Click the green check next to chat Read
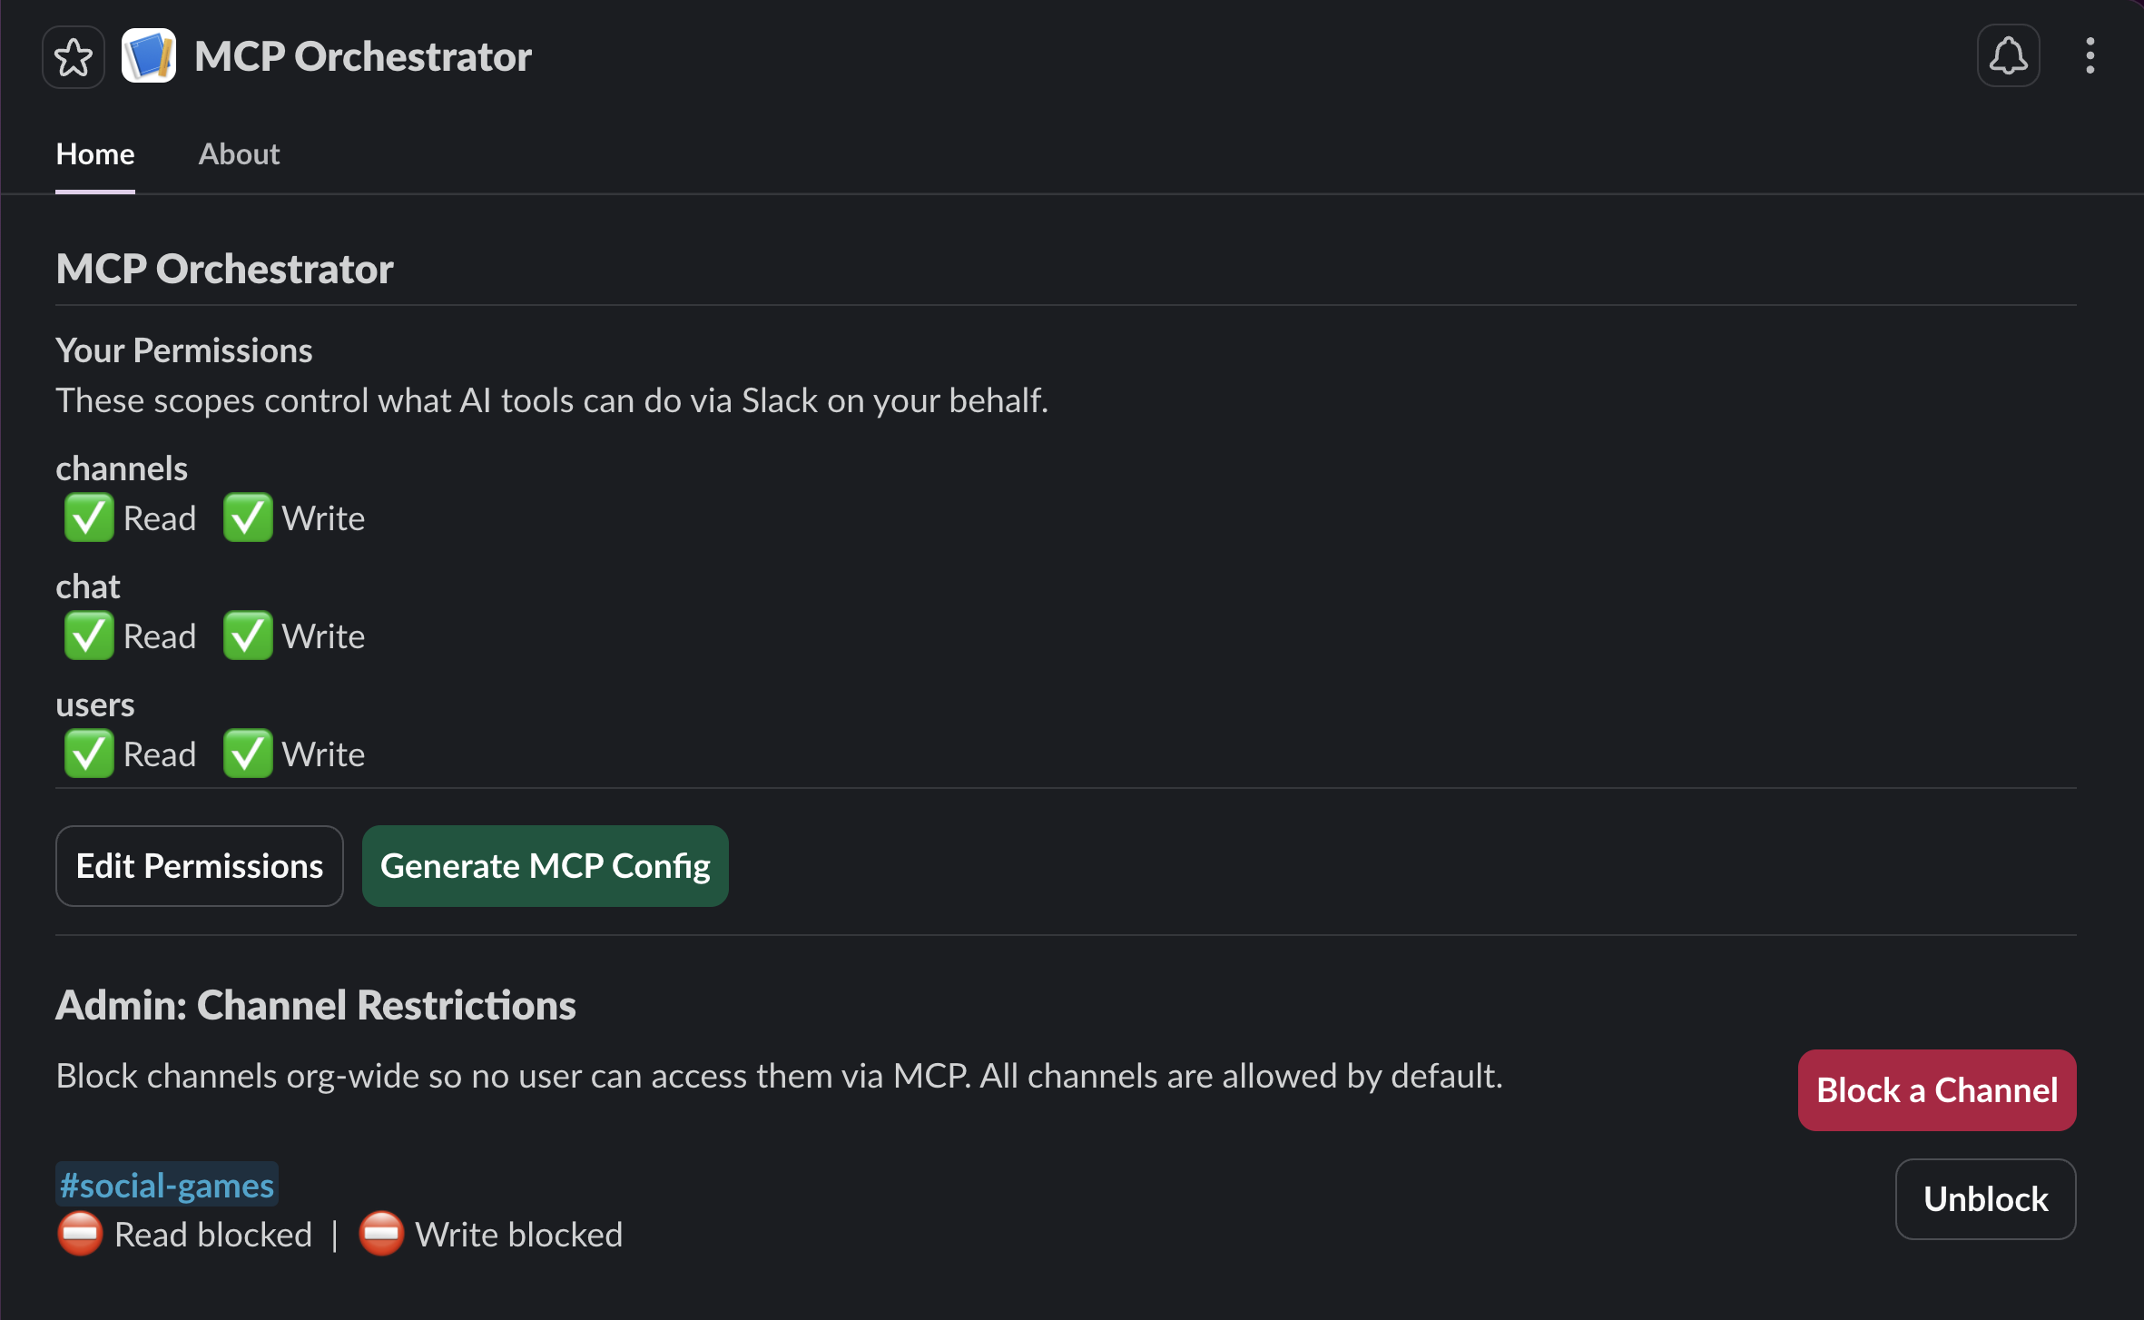This screenshot has width=2144, height=1320. point(87,635)
